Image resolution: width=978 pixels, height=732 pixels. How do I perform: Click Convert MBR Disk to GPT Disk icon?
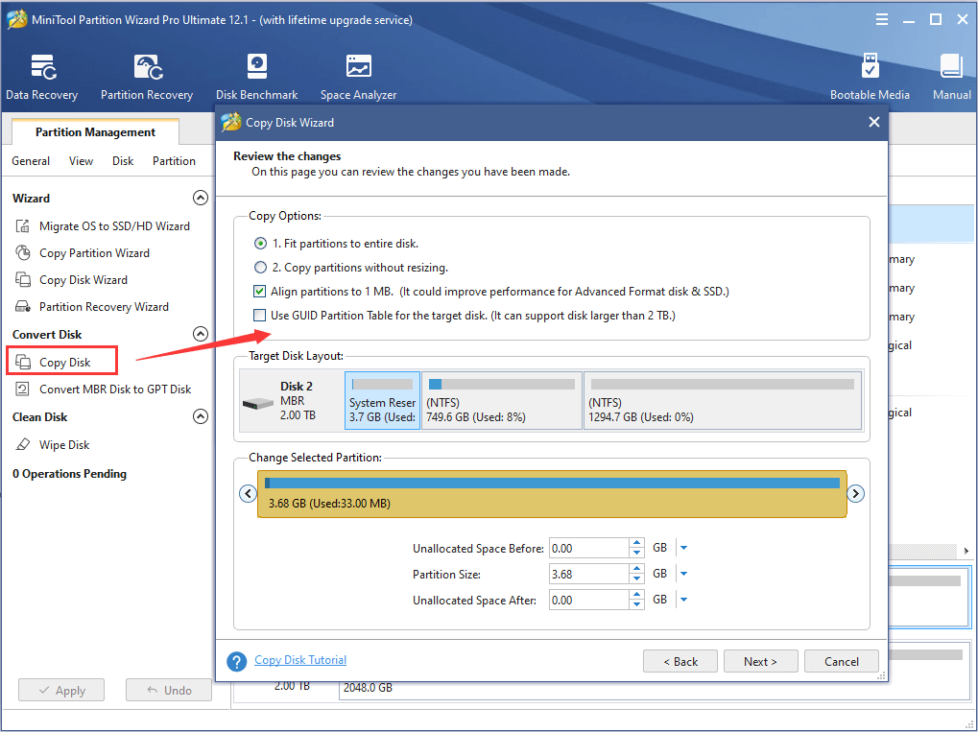[23, 390]
